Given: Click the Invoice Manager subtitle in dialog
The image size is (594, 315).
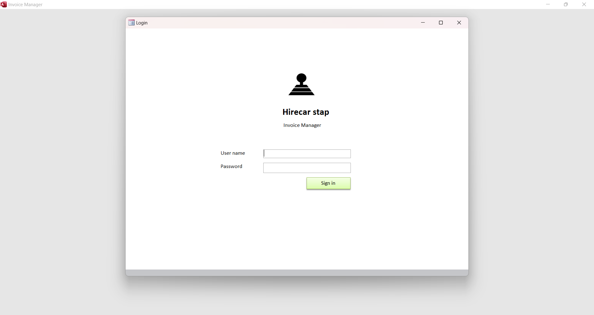Looking at the screenshot, I should coord(302,125).
